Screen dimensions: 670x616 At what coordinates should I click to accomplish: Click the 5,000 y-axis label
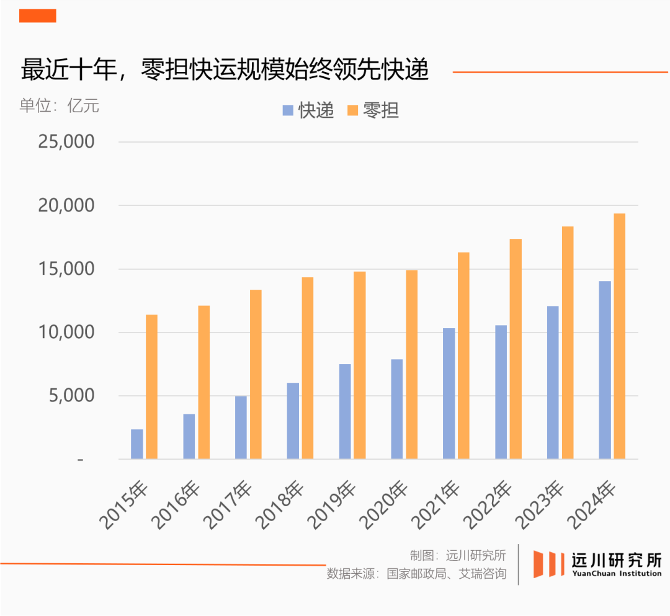click(x=71, y=396)
